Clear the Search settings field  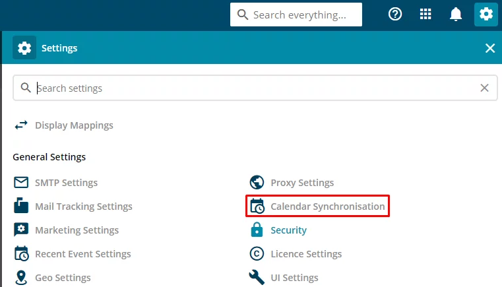pos(484,88)
